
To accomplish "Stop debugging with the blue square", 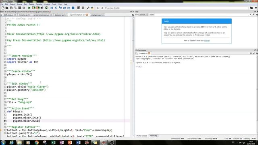I will coord(73,8).
